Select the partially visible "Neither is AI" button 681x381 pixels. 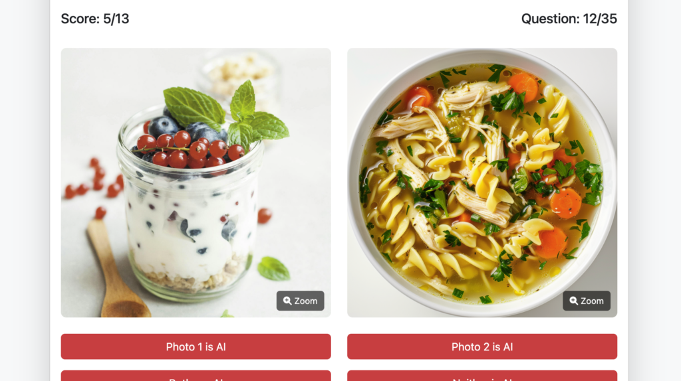tap(482, 376)
